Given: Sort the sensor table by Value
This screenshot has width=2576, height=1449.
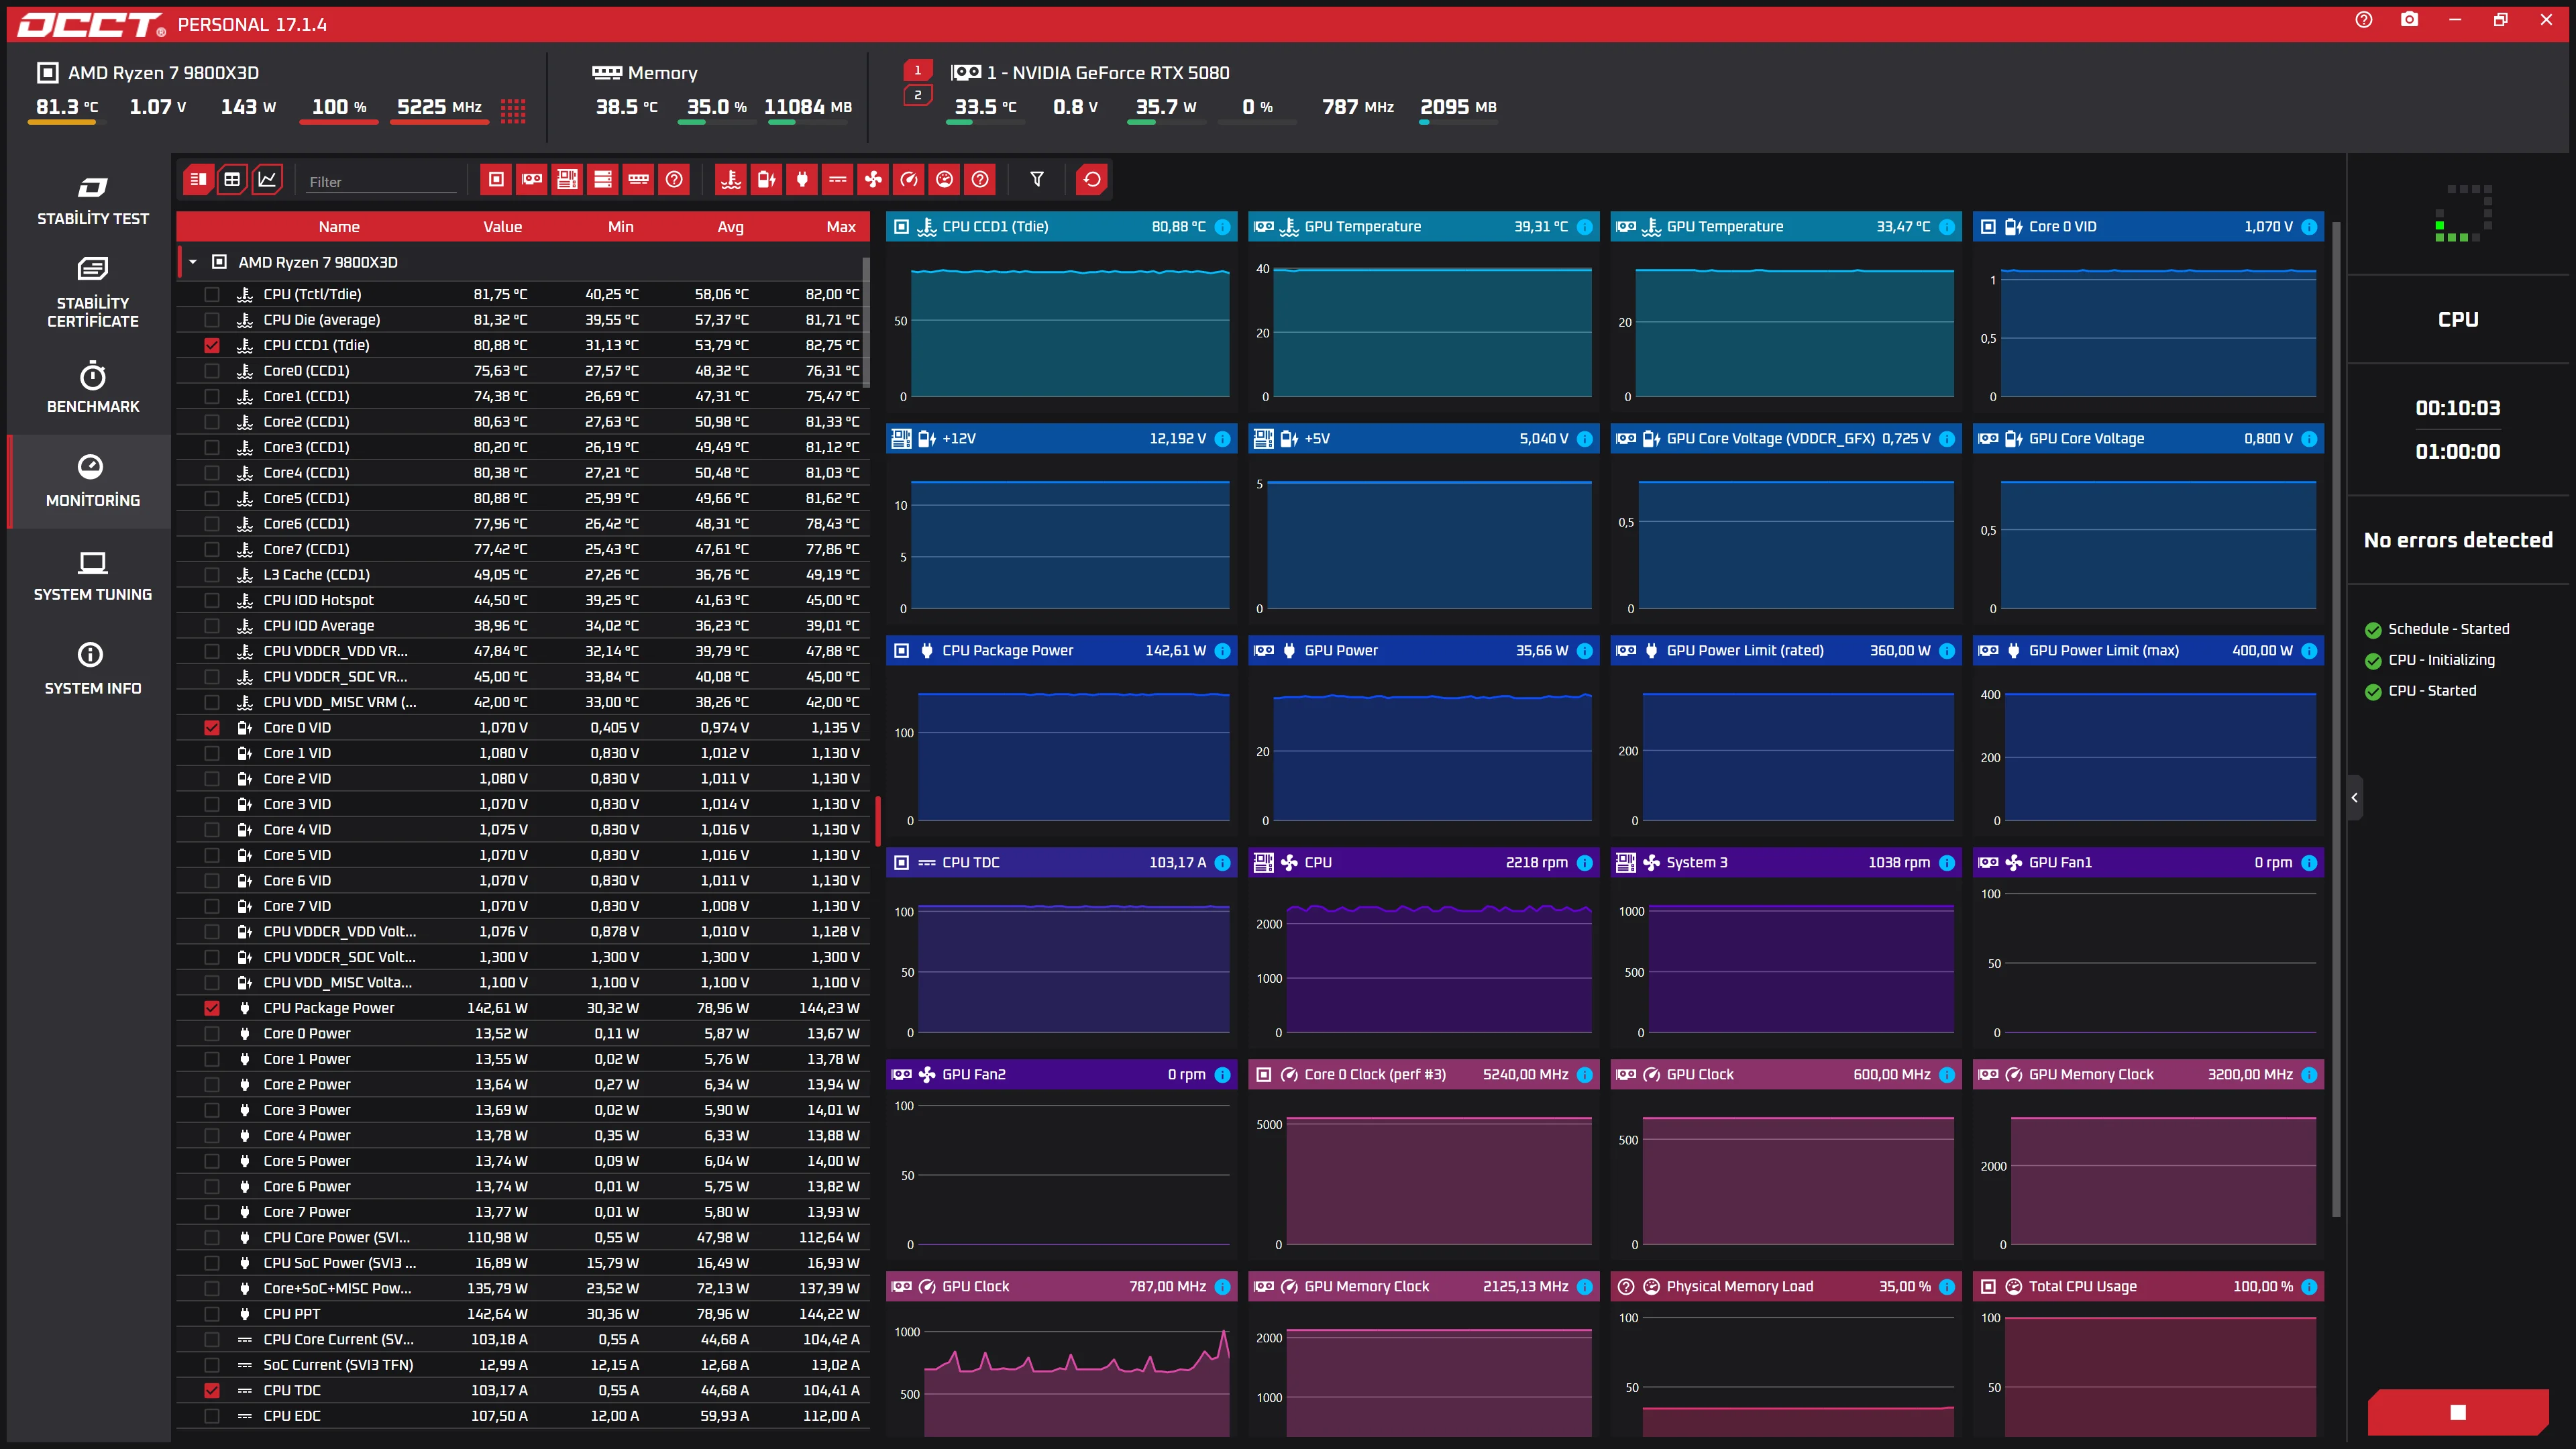Looking at the screenshot, I should [x=503, y=227].
